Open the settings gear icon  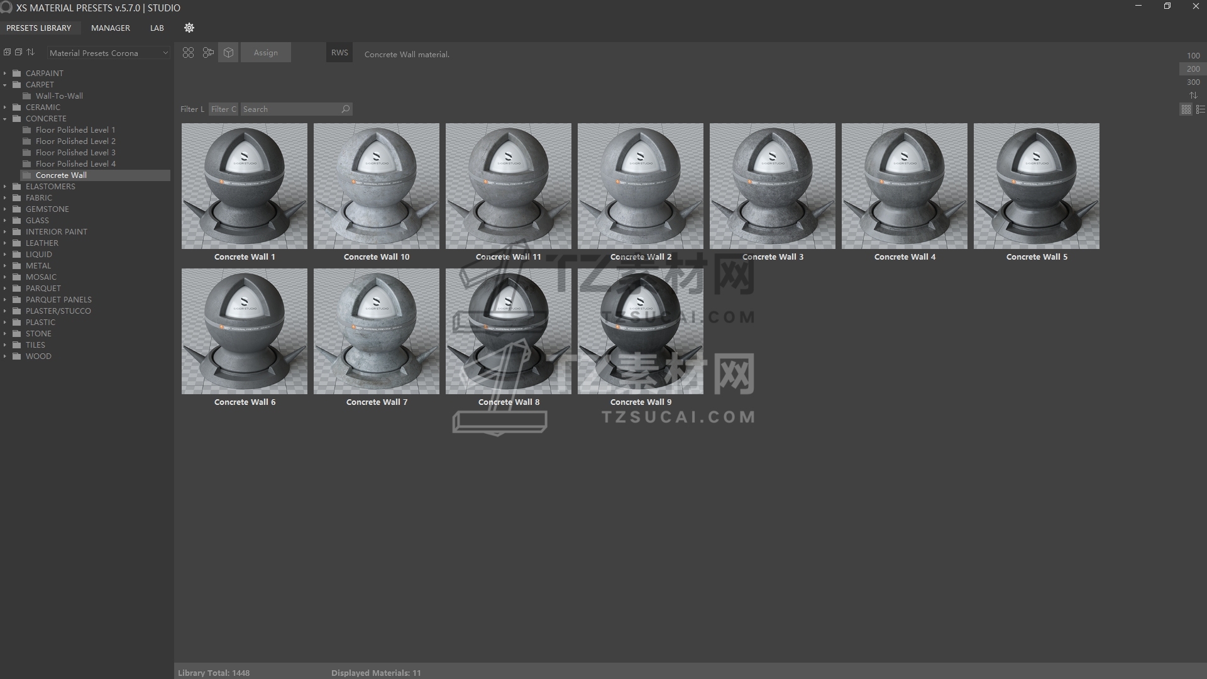189,28
